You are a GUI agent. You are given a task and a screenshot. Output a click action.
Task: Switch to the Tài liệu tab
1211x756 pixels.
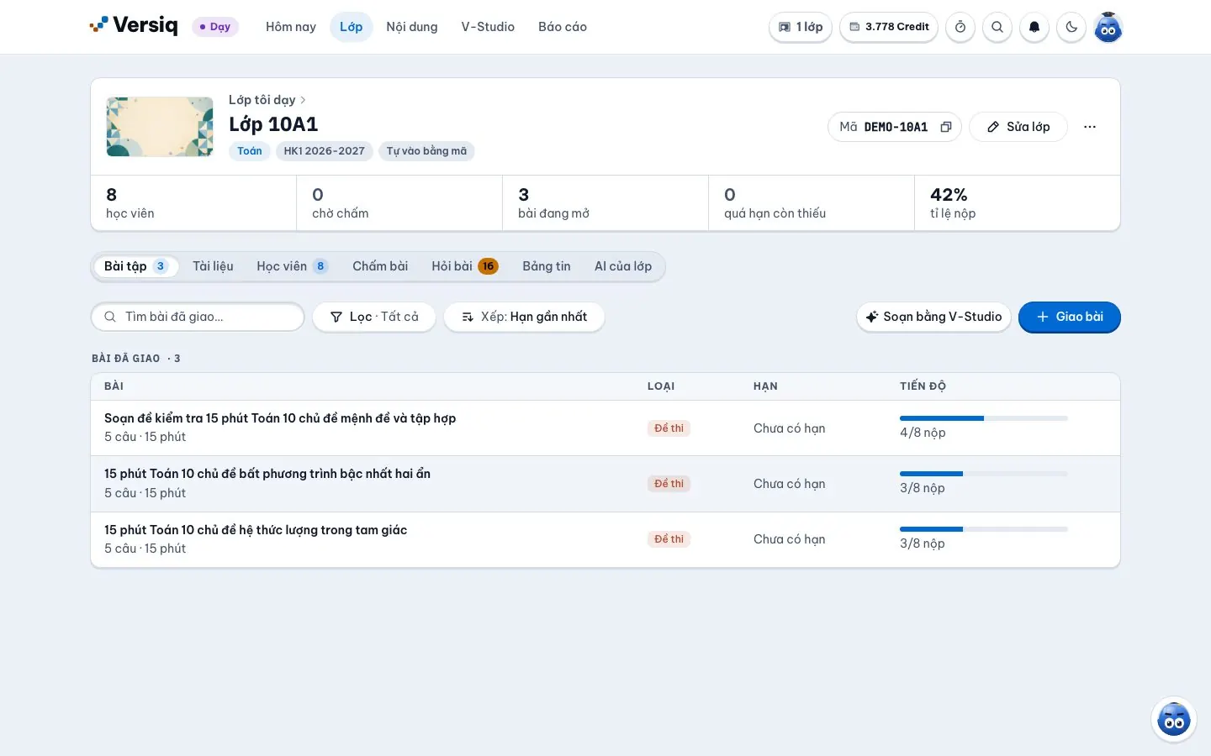pyautogui.click(x=213, y=266)
